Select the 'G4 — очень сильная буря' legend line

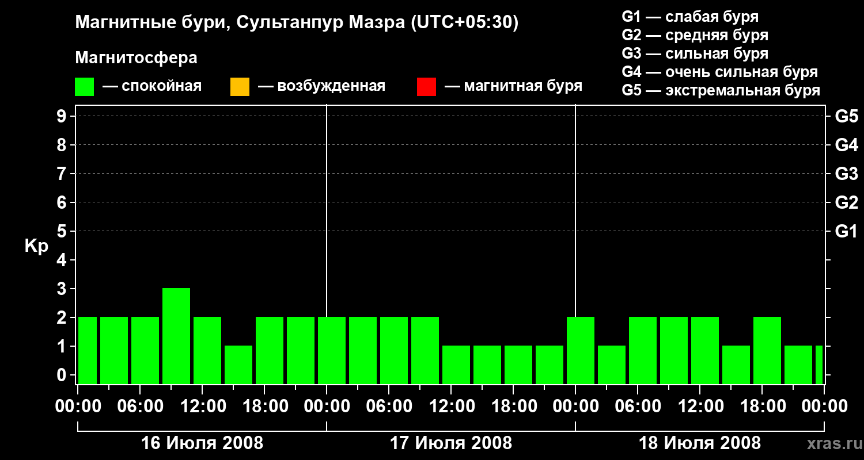[720, 72]
